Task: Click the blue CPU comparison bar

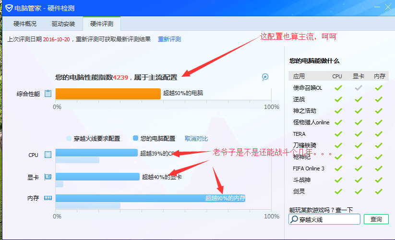Action: point(96,153)
